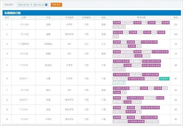Click the 车系 column header
Screen dimensions: 183x126
click(x=48, y=18)
